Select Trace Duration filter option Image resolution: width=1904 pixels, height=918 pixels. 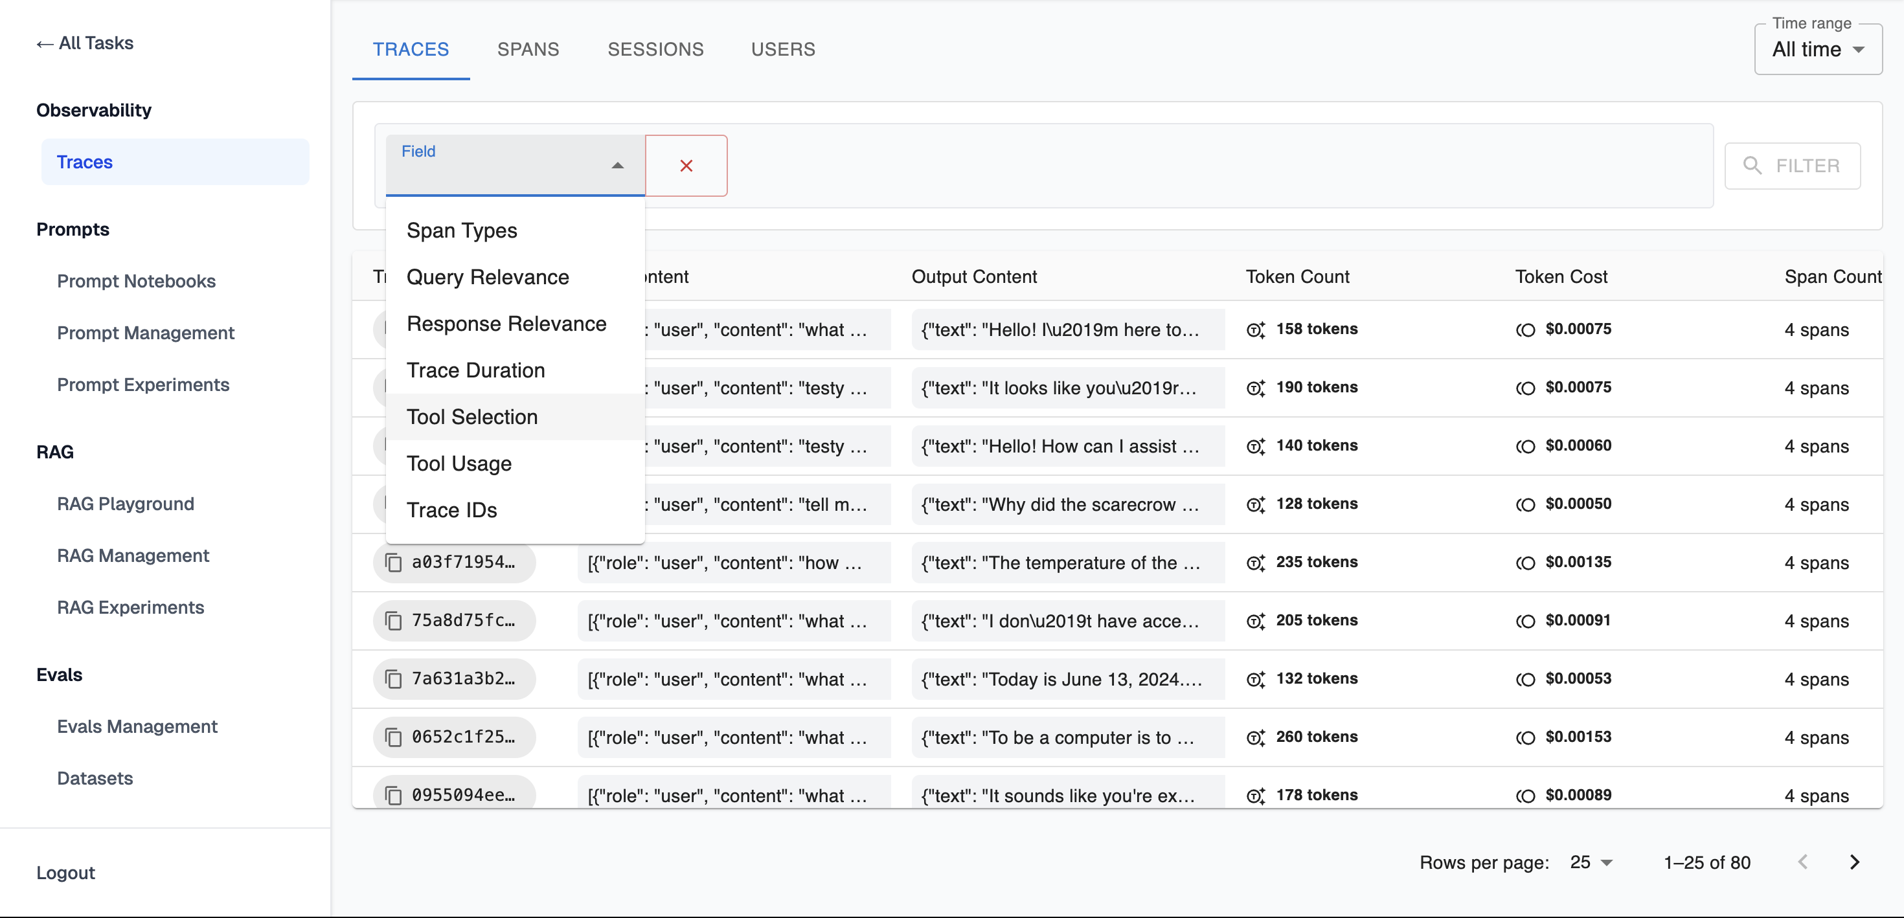(x=475, y=370)
